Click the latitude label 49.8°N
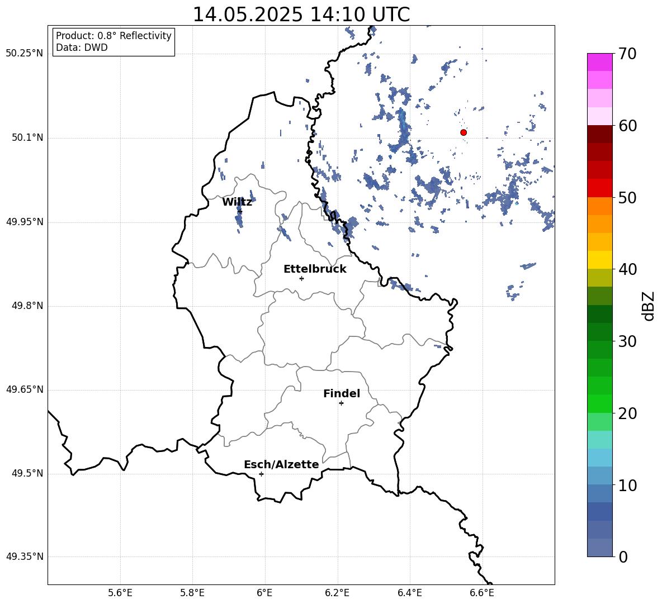The image size is (662, 604). pos(27,306)
